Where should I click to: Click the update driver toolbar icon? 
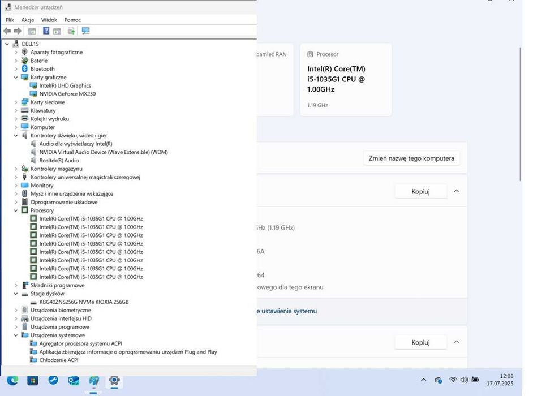click(x=71, y=31)
